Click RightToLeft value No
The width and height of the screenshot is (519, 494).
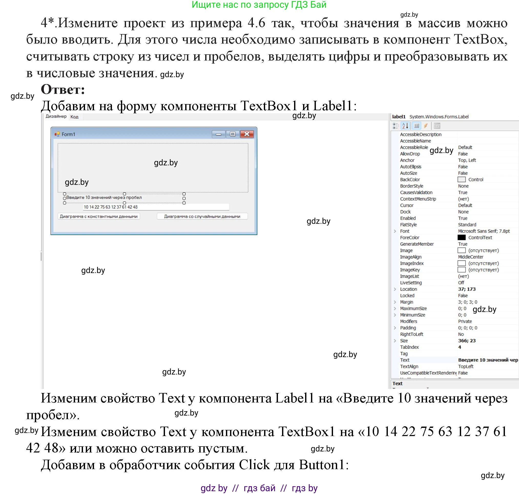[x=461, y=334]
